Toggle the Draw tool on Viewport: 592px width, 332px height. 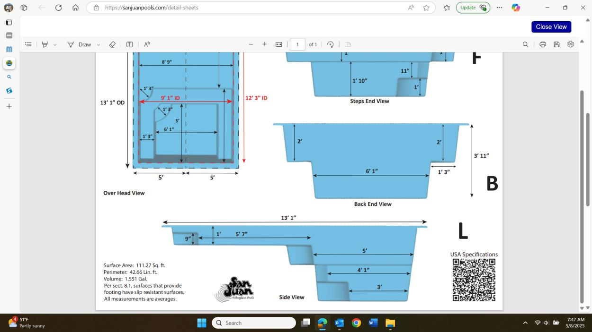click(x=80, y=44)
